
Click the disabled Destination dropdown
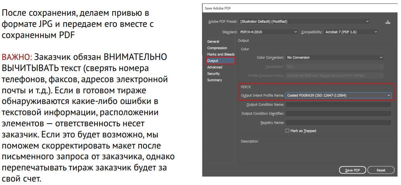pos(335,67)
